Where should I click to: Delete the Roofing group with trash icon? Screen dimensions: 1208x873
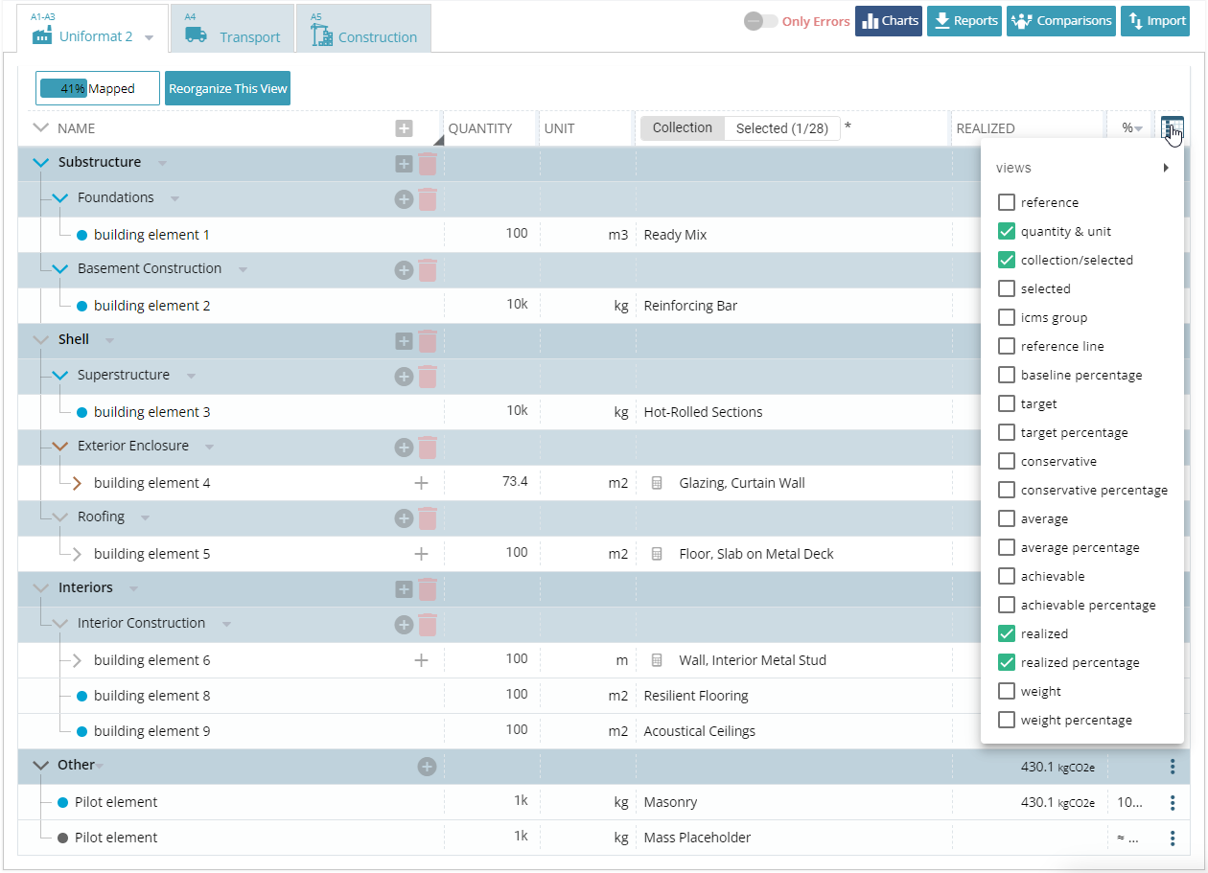(x=428, y=518)
